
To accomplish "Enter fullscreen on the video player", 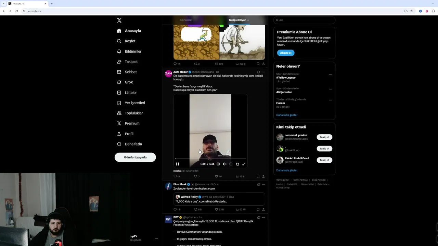I will point(244,164).
